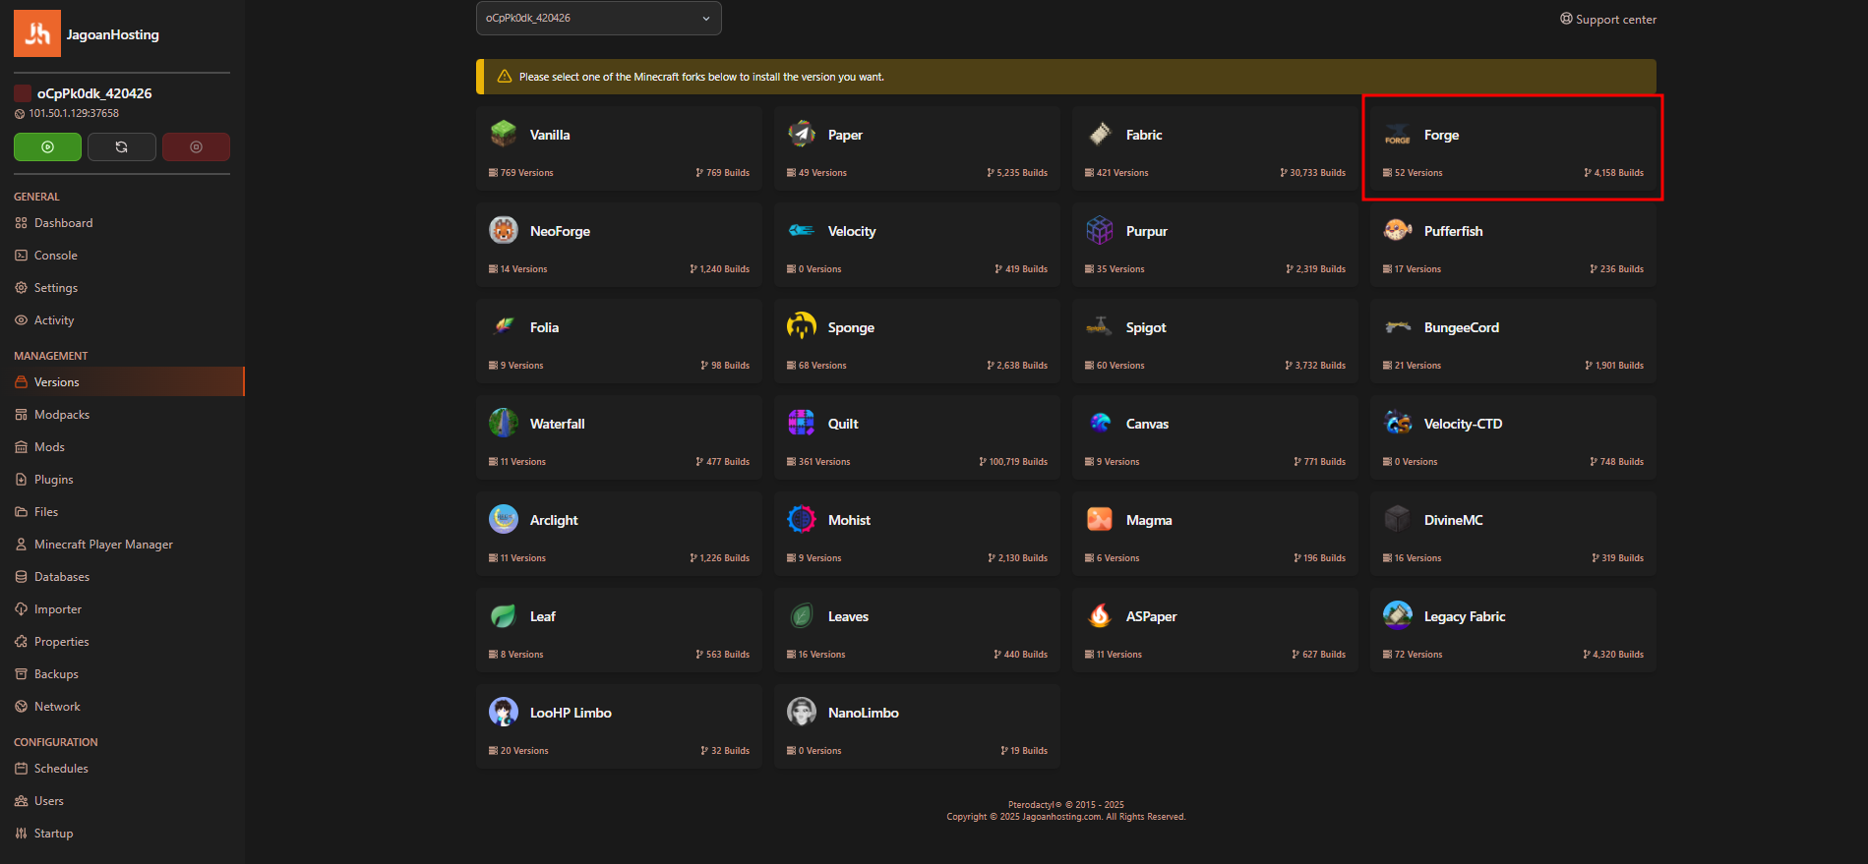Click the 100,719 Builds text on Quilt
The width and height of the screenshot is (1868, 864).
[1018, 462]
